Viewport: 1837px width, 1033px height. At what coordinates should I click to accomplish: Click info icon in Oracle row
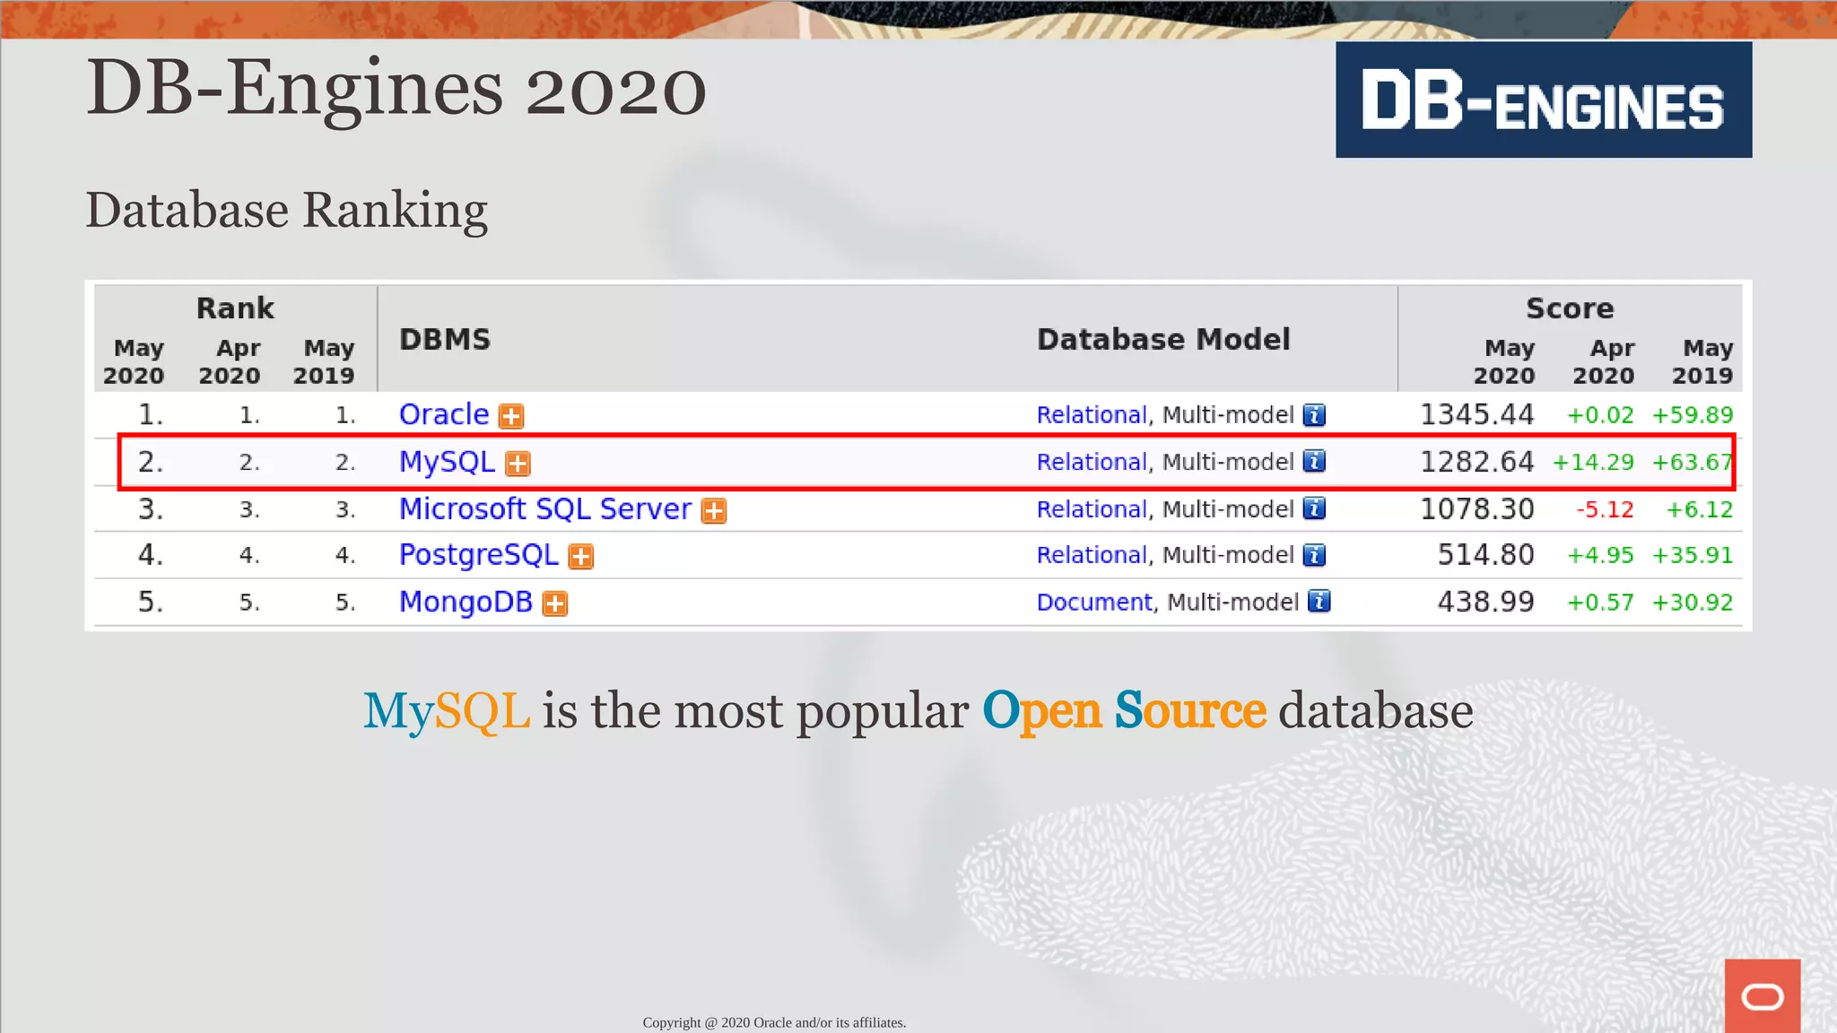point(1314,415)
